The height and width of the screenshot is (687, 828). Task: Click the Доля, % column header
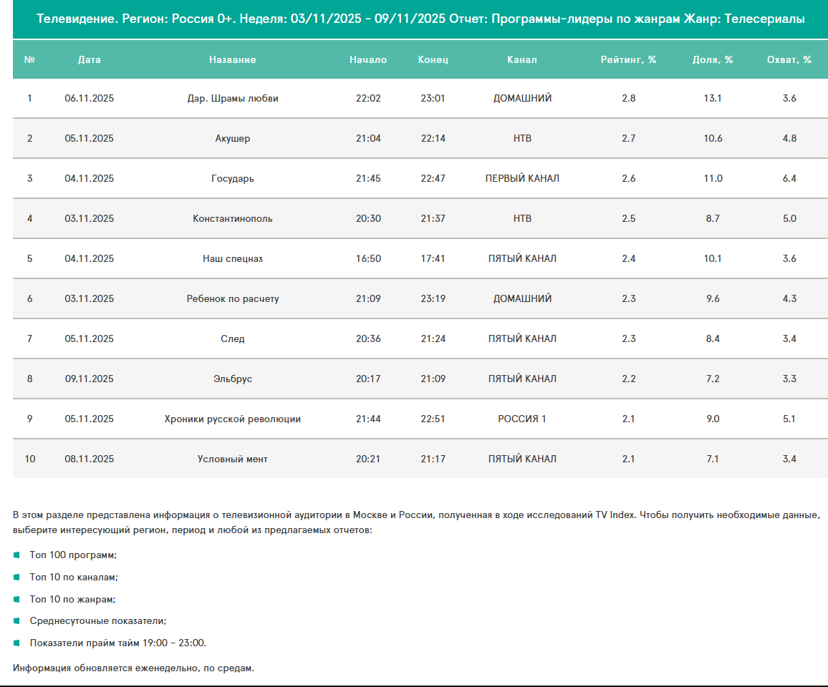coord(713,59)
